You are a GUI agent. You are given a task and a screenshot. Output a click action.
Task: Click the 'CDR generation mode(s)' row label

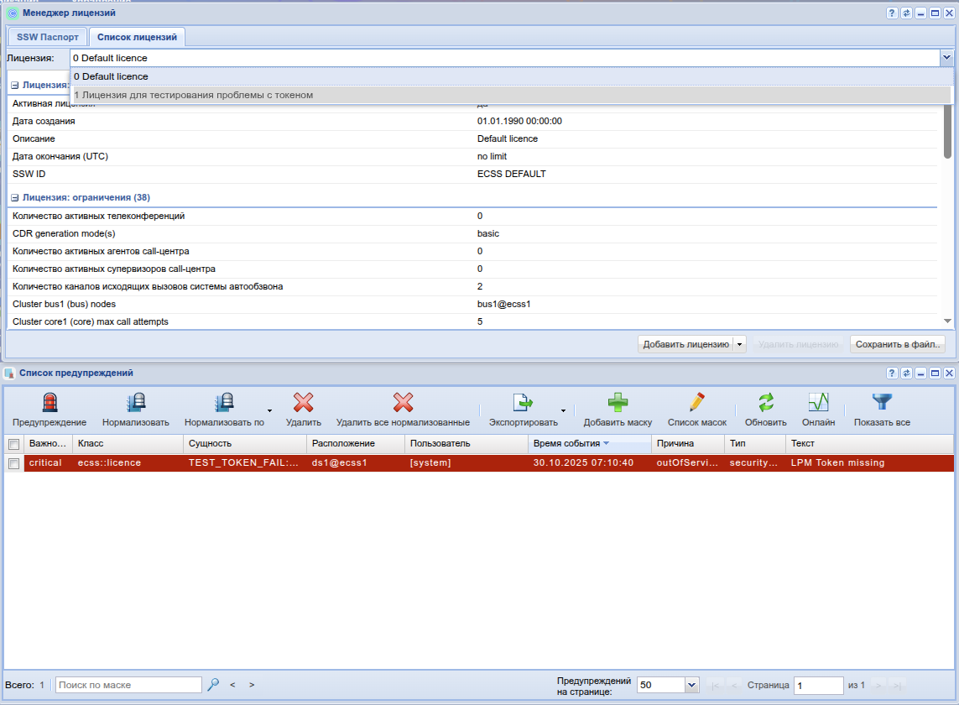click(64, 234)
